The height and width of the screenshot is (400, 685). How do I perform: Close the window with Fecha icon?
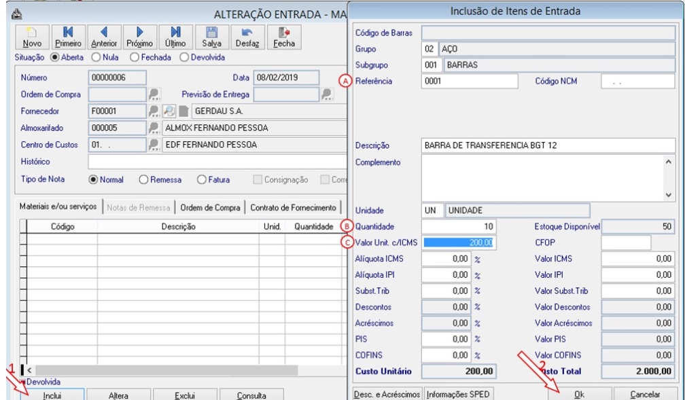[x=284, y=37]
